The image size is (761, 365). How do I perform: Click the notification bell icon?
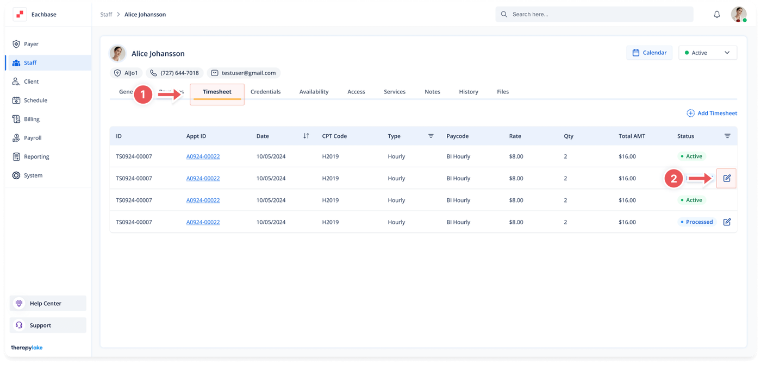click(716, 15)
